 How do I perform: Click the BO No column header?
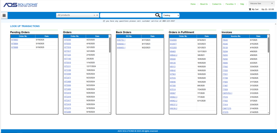(129, 36)
